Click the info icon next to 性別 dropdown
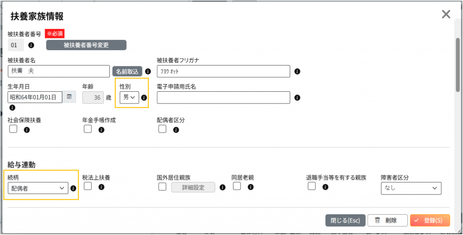The height and width of the screenshot is (235, 463). [x=144, y=98]
